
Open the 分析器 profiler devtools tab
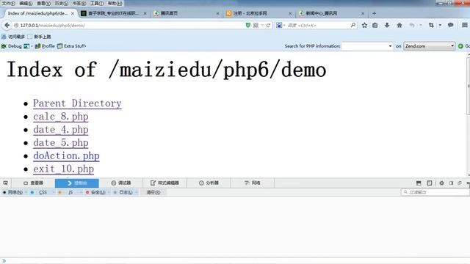tap(209, 183)
